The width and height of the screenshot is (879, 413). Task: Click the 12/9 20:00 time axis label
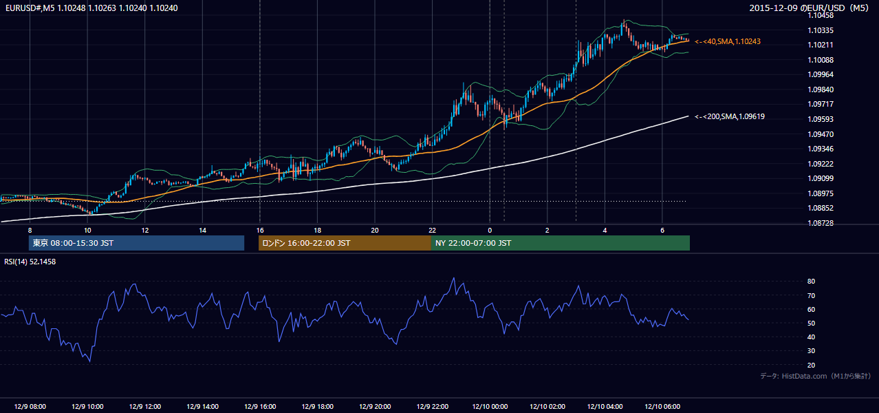pyautogui.click(x=374, y=407)
